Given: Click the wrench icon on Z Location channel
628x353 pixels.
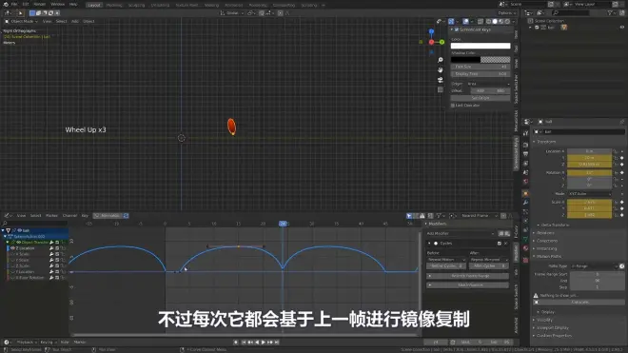Looking at the screenshot, I should click(x=51, y=248).
